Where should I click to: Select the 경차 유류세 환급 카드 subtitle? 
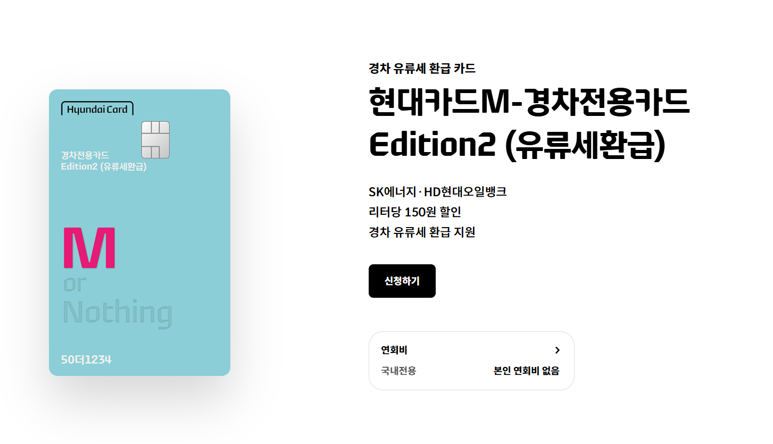422,68
